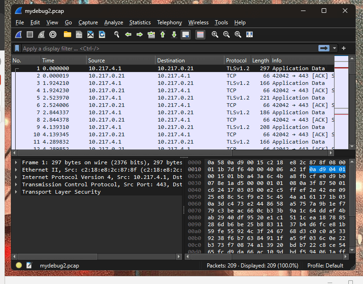Jump to the last packet

[x=174, y=35]
